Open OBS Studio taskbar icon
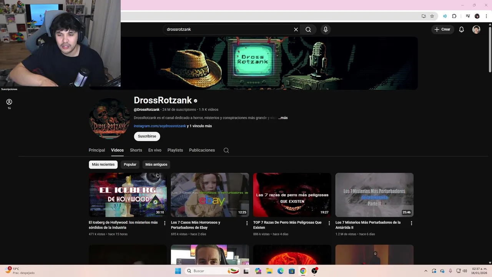This screenshot has width=492, height=277. (314, 271)
